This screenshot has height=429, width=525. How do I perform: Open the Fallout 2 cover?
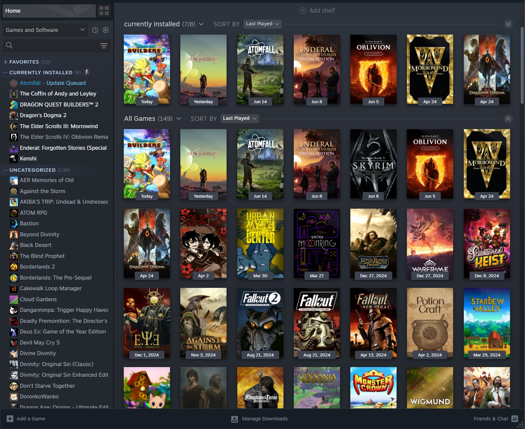click(x=260, y=322)
